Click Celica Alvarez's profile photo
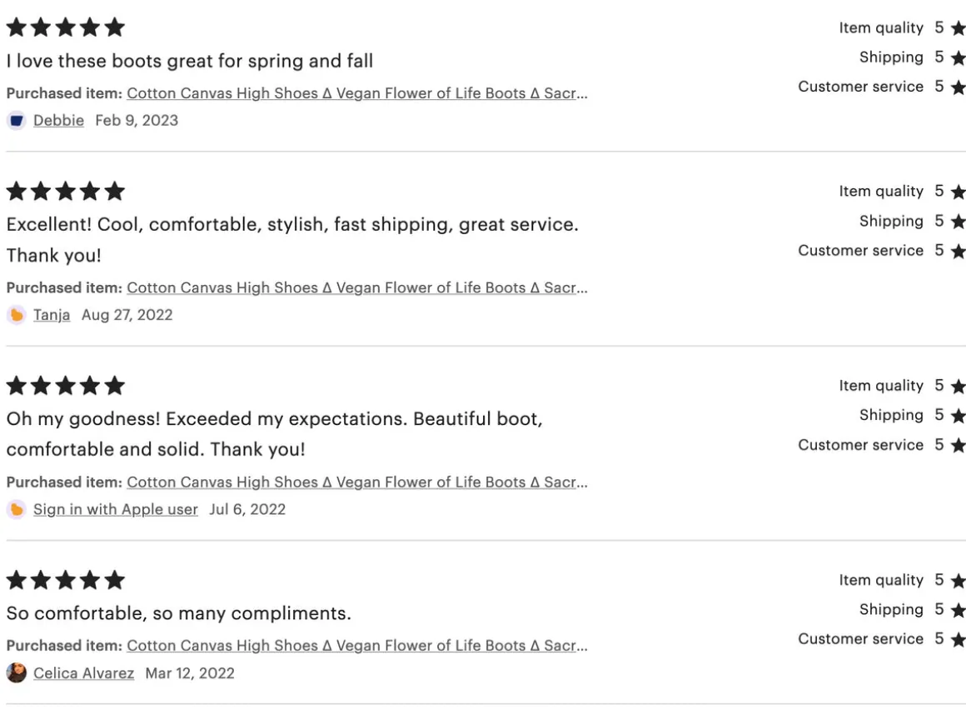The image size is (966, 710). 16,672
